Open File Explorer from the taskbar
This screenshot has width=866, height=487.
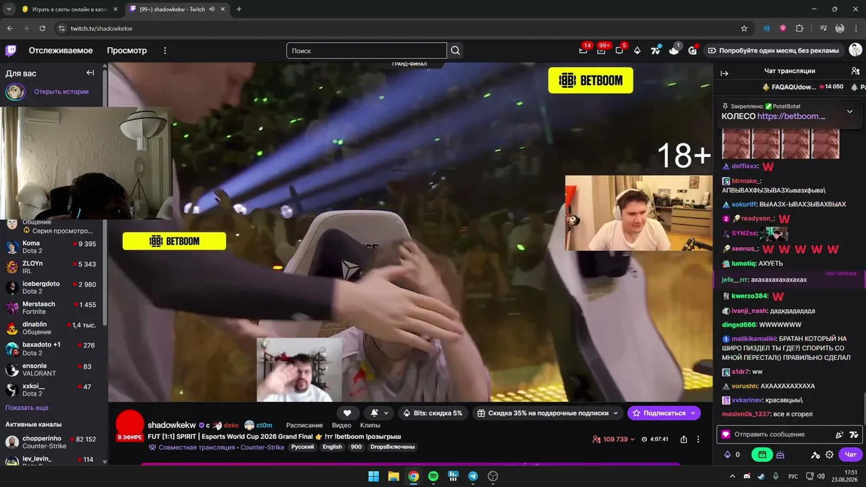tap(393, 476)
